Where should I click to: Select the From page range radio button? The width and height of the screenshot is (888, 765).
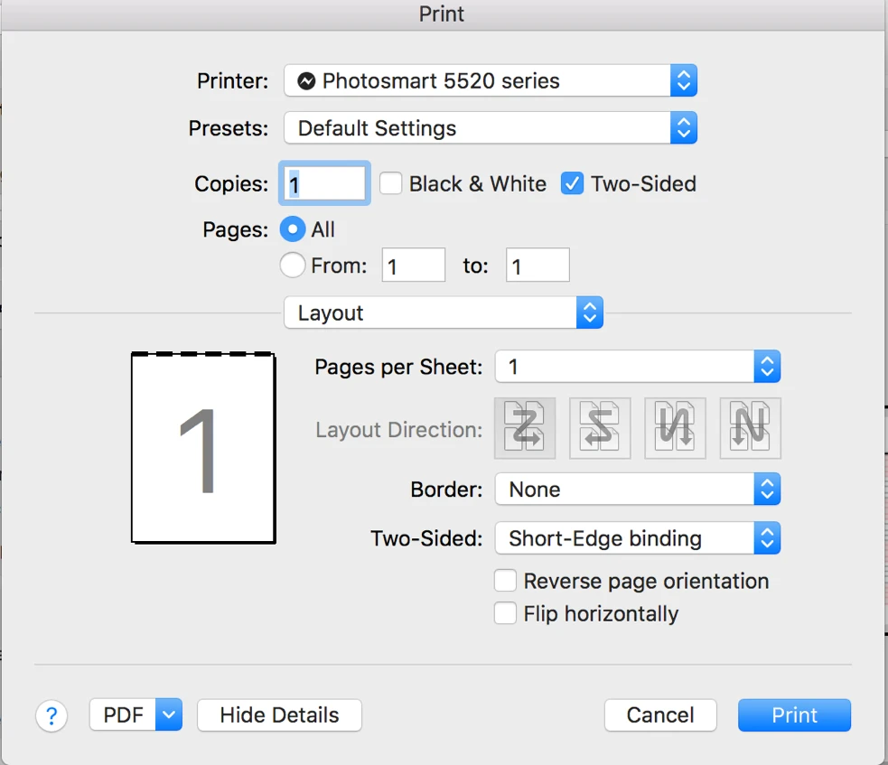[293, 265]
